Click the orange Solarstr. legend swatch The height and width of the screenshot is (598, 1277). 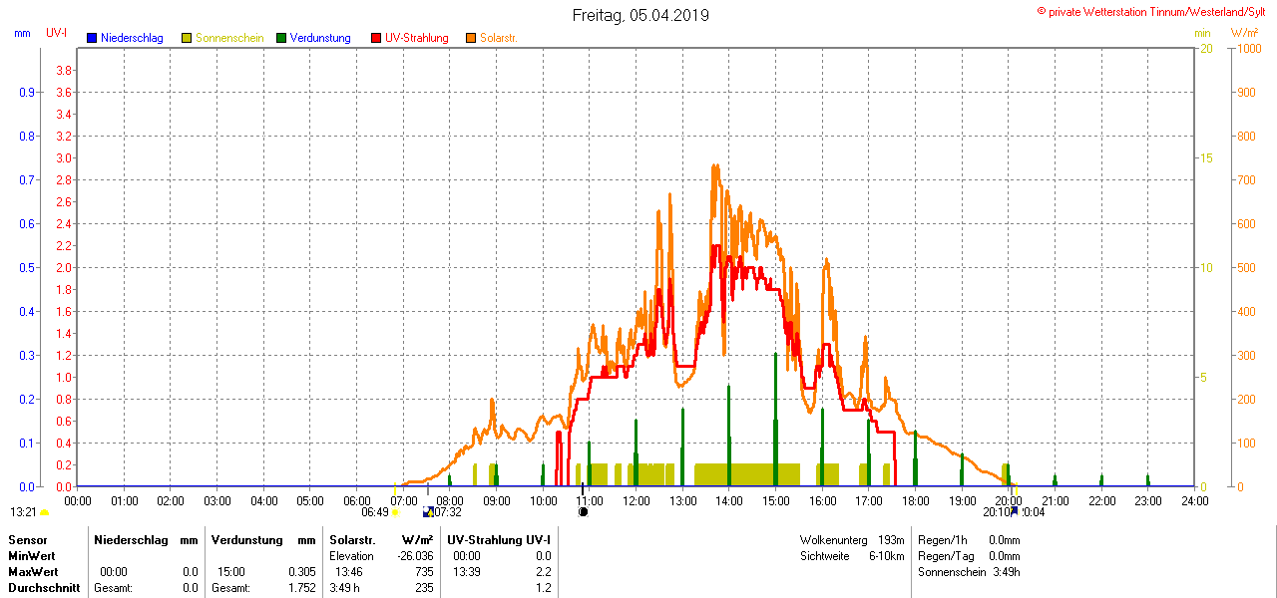click(x=471, y=38)
